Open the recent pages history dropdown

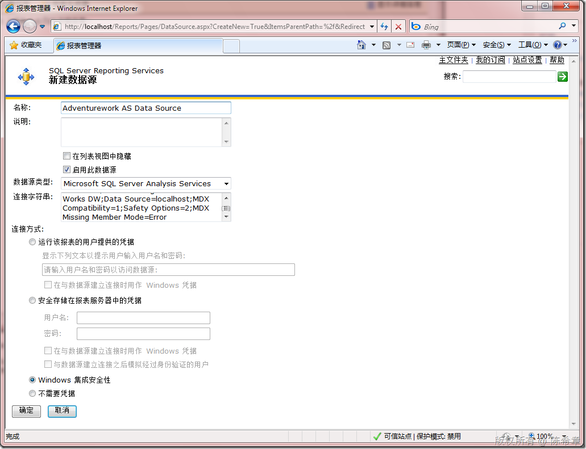(42, 27)
